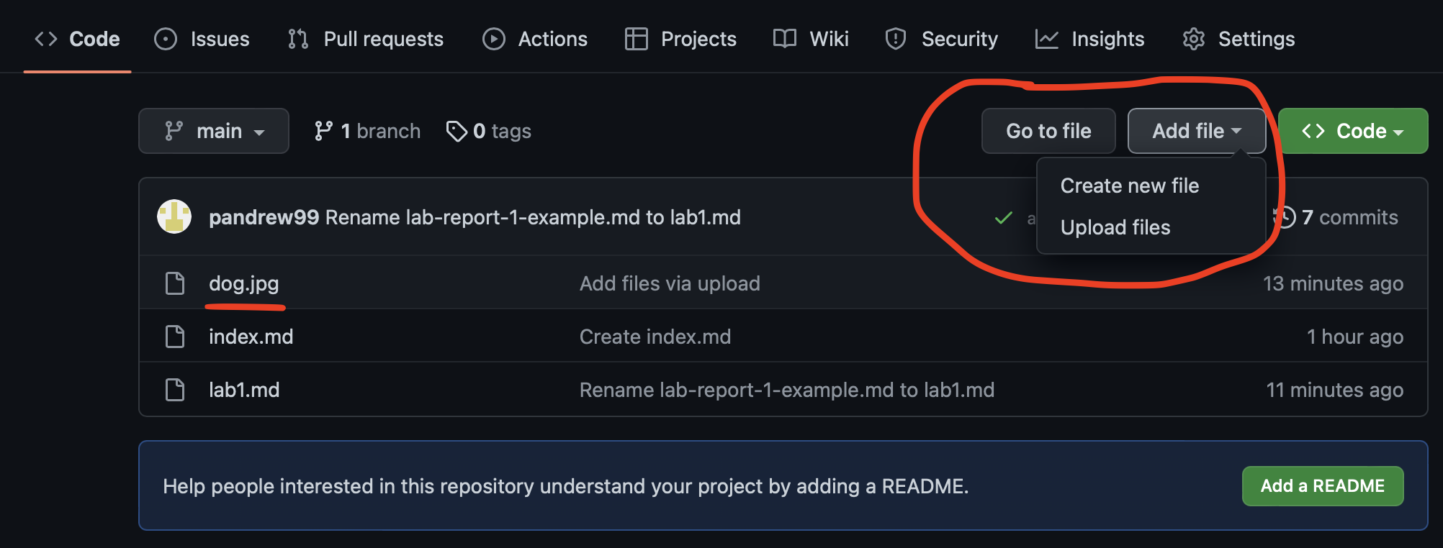The image size is (1443, 548).
Task: Go to the Actions tab
Action: (535, 39)
